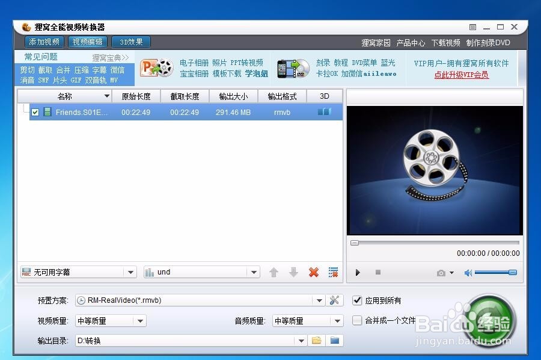Move the selected video up
541x360 pixels.
click(x=274, y=272)
